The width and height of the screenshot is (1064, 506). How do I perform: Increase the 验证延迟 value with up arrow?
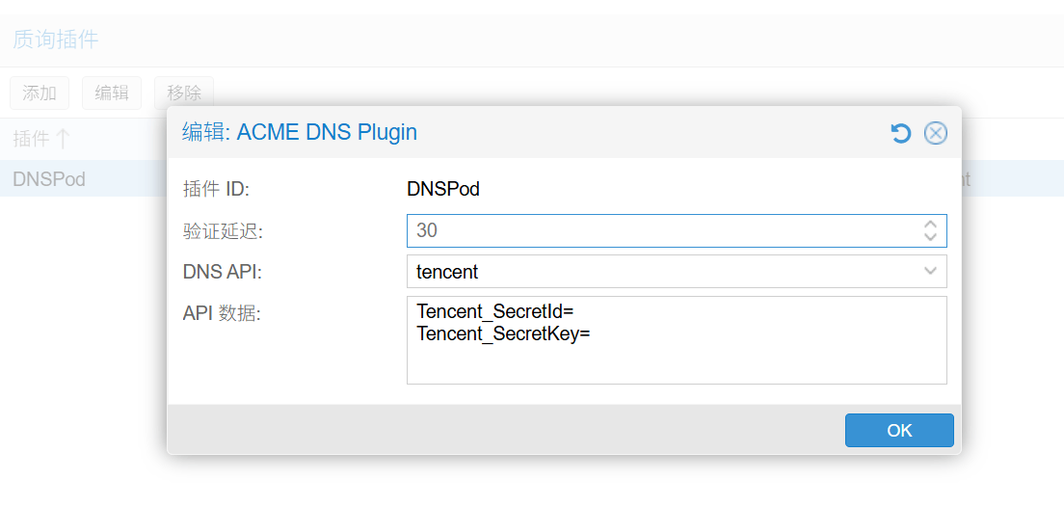click(930, 225)
